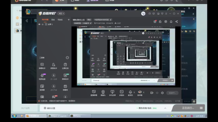Viewport: 218px width, 122px height.
Task: Open the layout icon in stream header
Action: (x=166, y=22)
